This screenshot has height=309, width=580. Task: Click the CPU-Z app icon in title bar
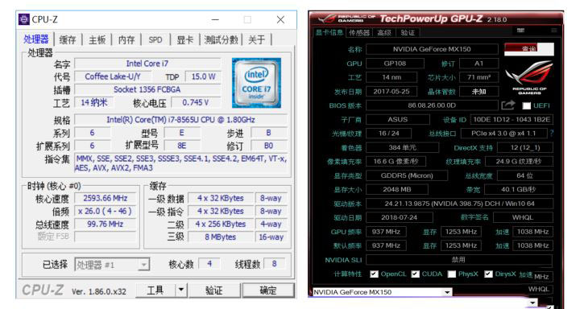(24, 19)
